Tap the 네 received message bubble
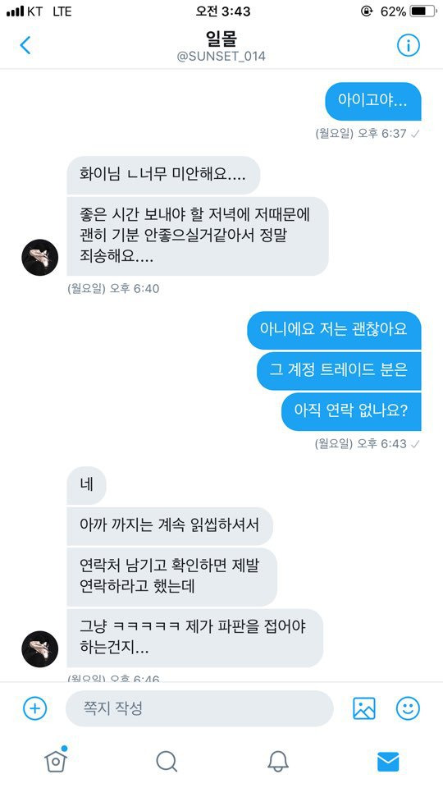 point(86,485)
